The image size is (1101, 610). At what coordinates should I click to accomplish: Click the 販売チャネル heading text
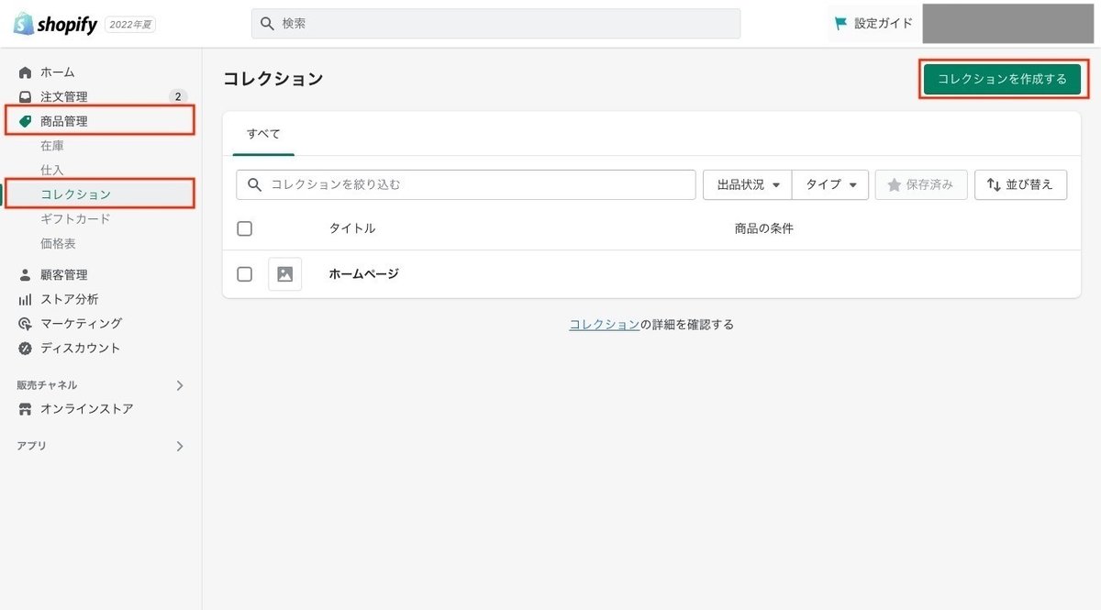tap(47, 385)
